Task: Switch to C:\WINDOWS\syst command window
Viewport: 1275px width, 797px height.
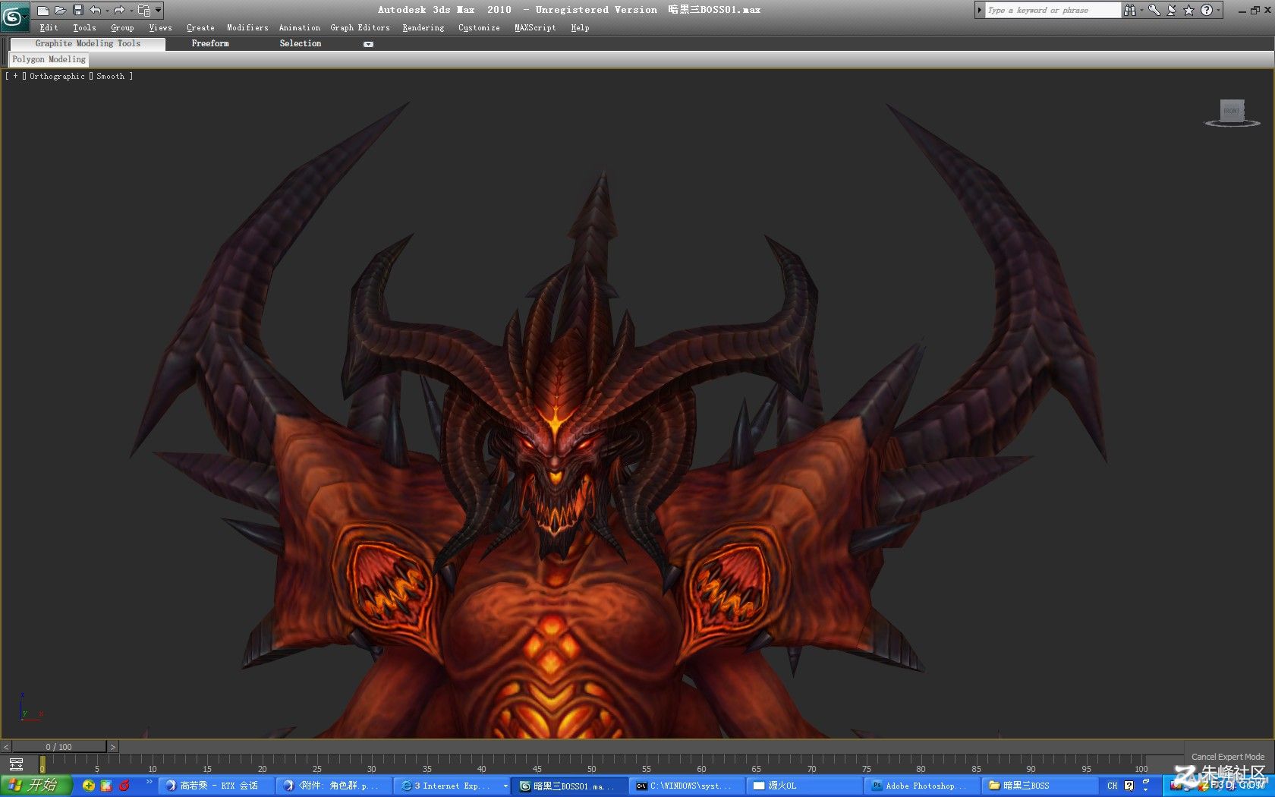Action: click(x=688, y=786)
